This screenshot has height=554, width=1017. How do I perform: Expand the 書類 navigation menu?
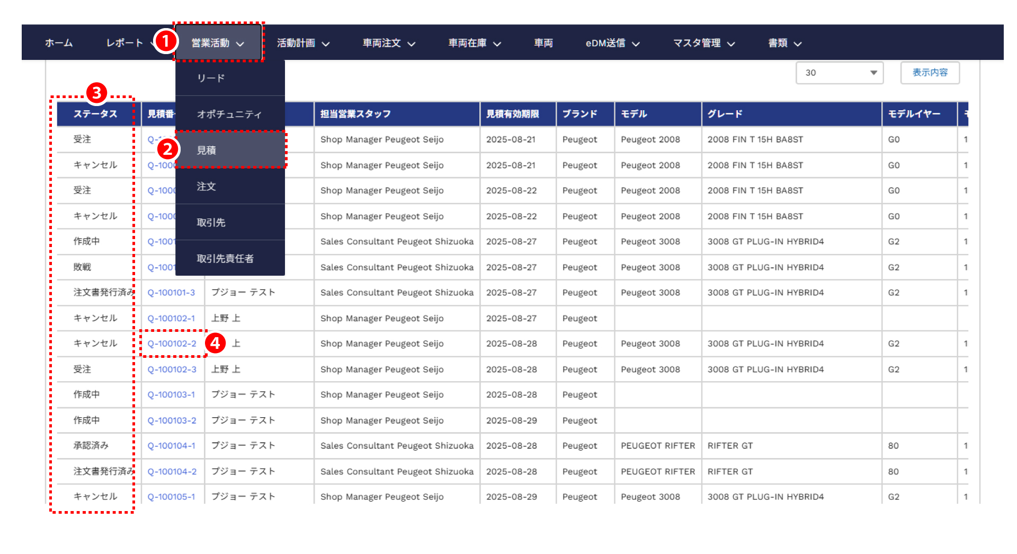point(784,43)
